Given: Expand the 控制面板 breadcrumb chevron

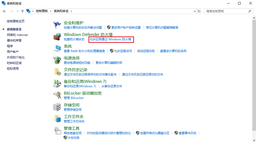Looking at the screenshot, I should [x=51, y=11].
